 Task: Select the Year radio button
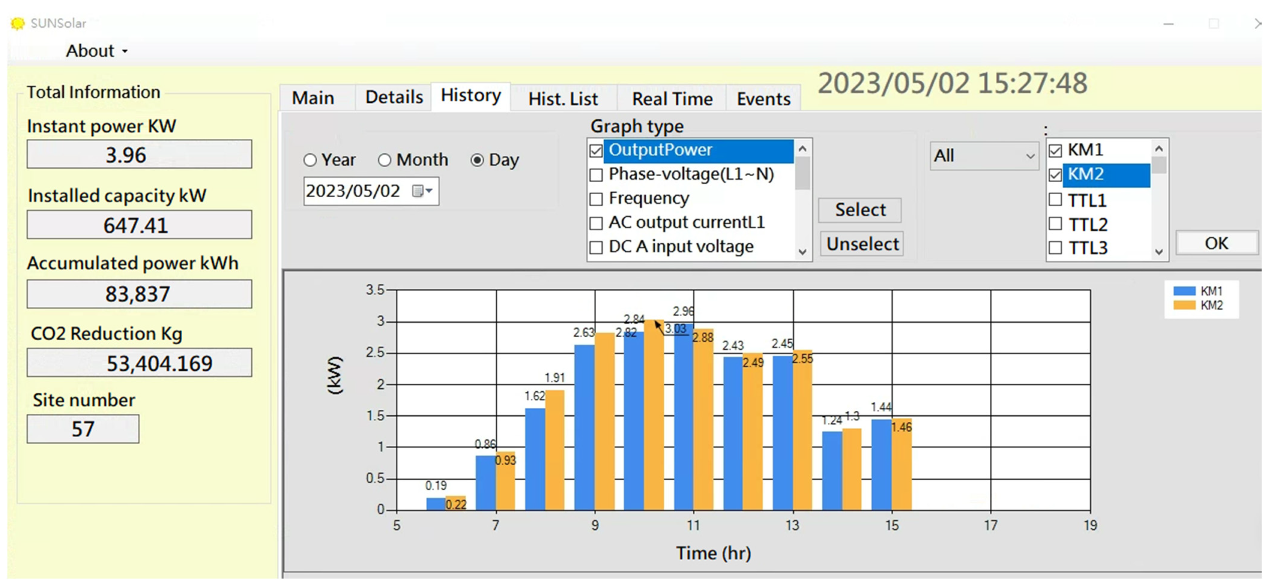(x=310, y=160)
